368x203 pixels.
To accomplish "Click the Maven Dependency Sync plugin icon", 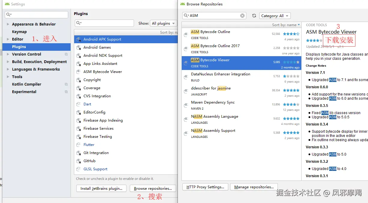I will (186, 105).
